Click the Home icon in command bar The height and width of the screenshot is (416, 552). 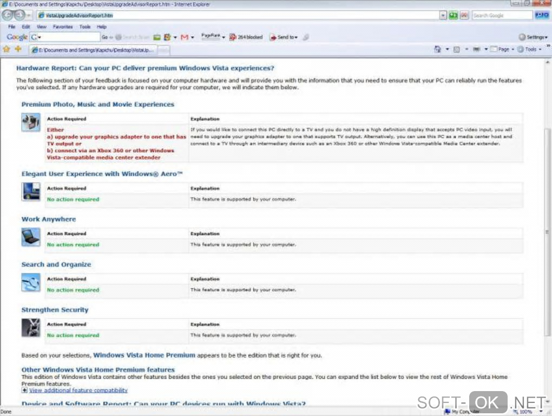pos(438,49)
